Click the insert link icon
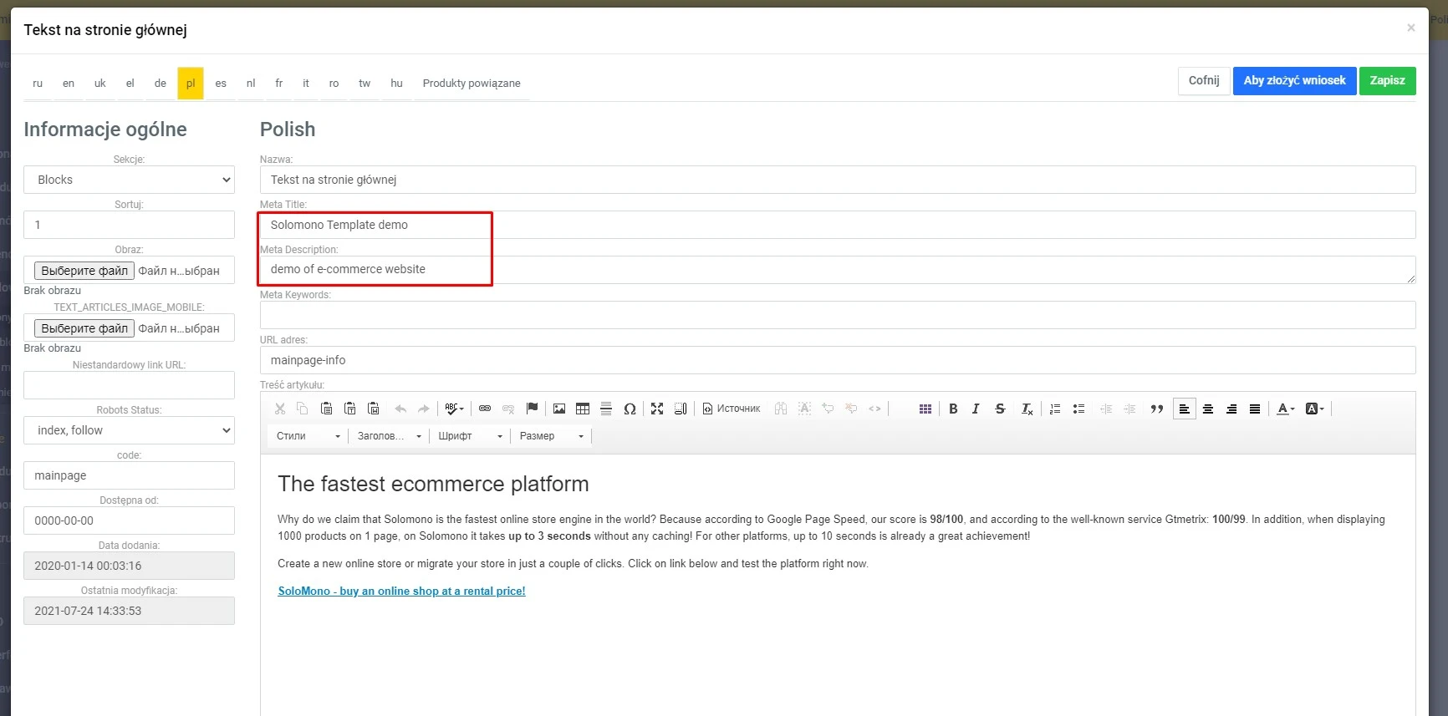The image size is (1448, 716). [x=485, y=409]
